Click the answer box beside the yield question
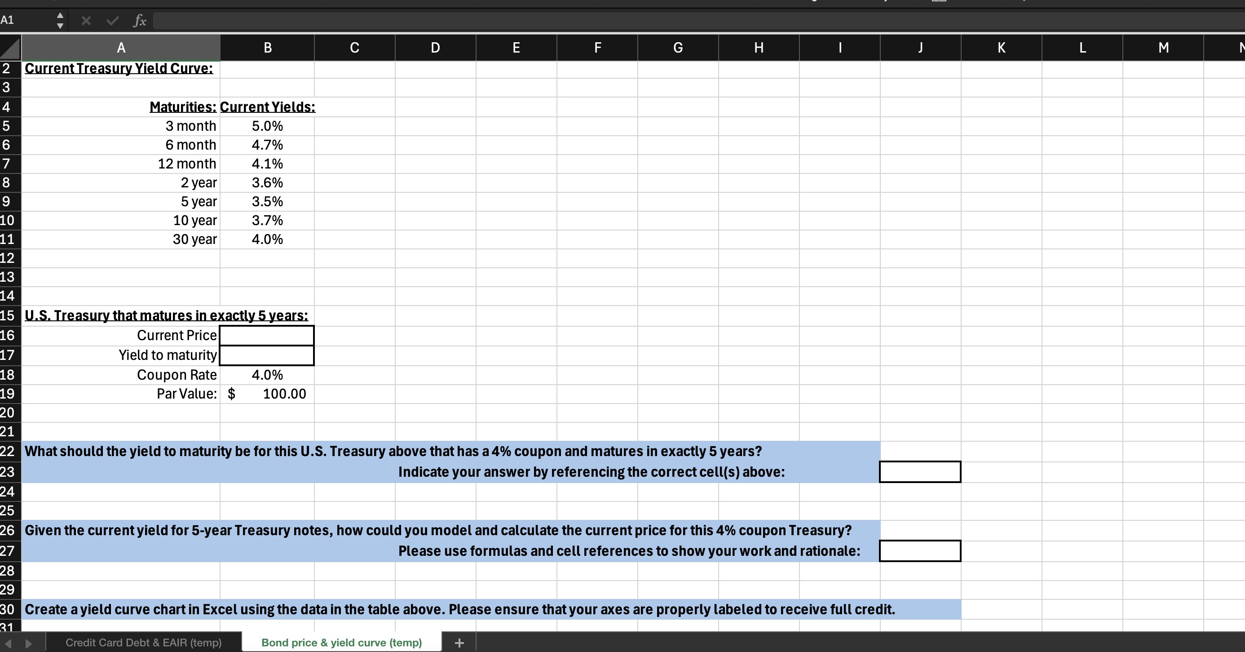1245x652 pixels. tap(920, 472)
